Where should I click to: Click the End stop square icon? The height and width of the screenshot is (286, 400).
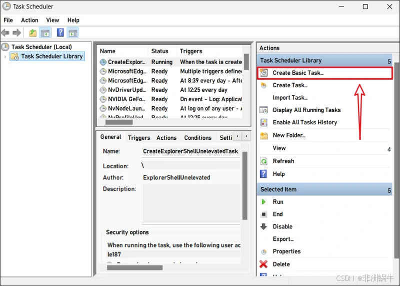(263, 214)
